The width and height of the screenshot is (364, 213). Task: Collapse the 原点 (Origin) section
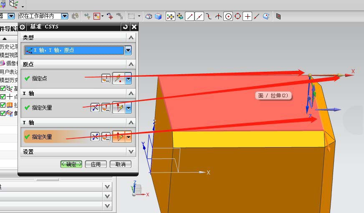tap(131, 64)
